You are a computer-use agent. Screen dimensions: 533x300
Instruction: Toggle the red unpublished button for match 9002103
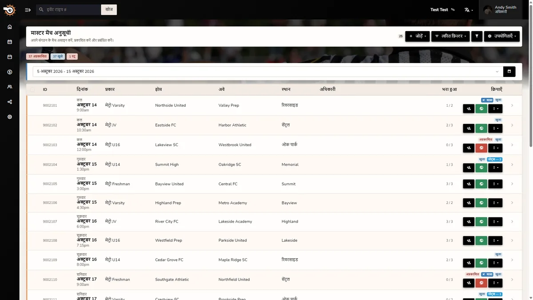click(481, 148)
